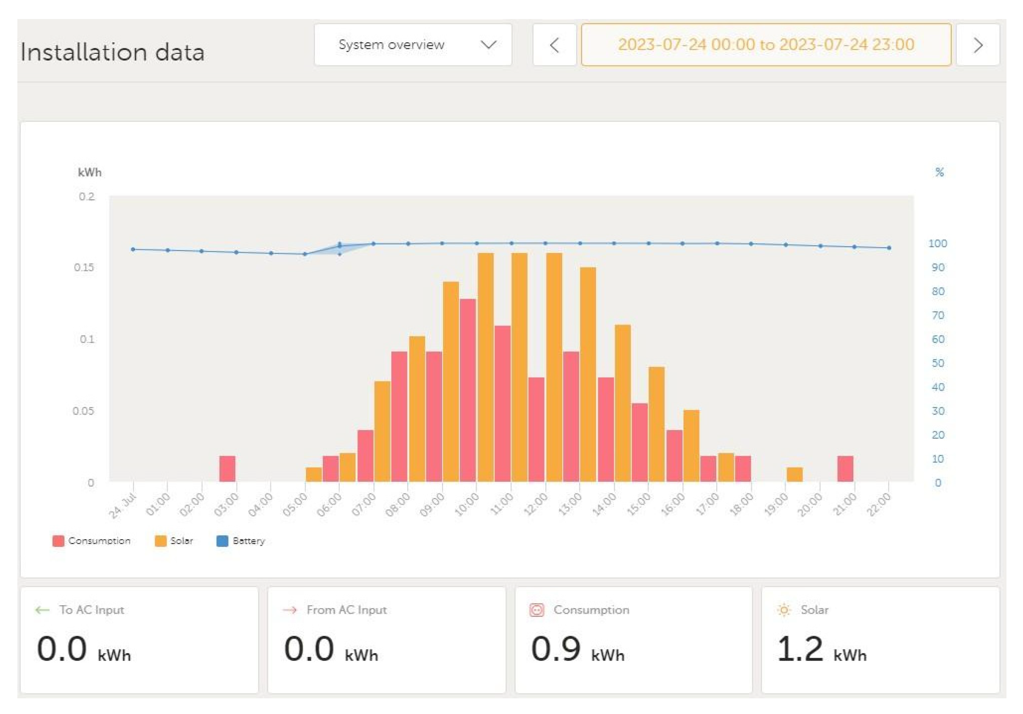The height and width of the screenshot is (714, 1023).
Task: Click the previous date range arrow
Action: click(x=554, y=45)
